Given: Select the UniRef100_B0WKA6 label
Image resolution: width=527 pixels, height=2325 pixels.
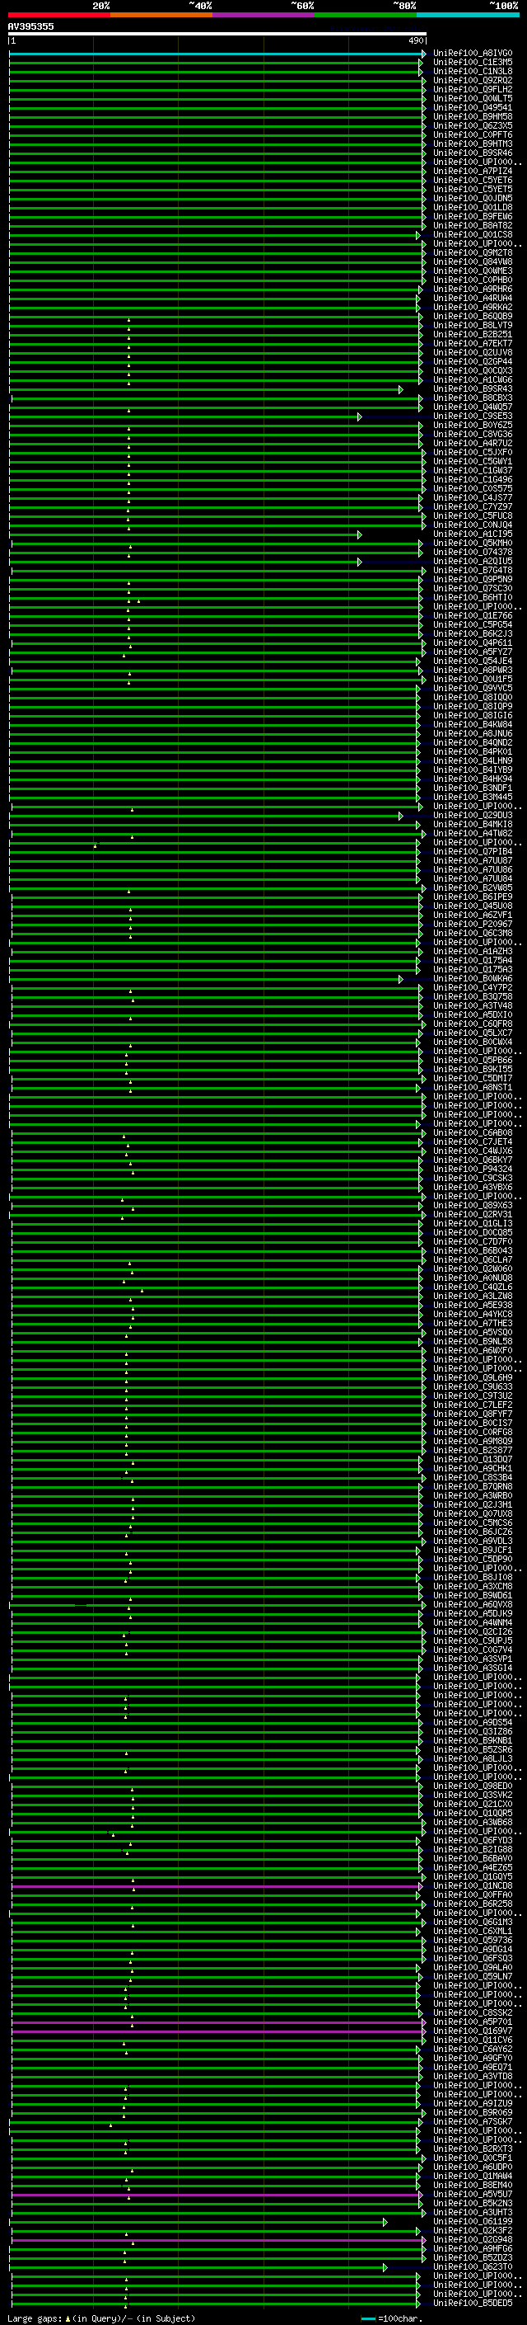Looking at the screenshot, I should pyautogui.click(x=473, y=978).
